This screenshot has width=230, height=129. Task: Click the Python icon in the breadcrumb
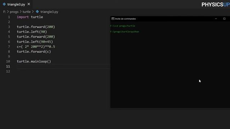click(37, 11)
